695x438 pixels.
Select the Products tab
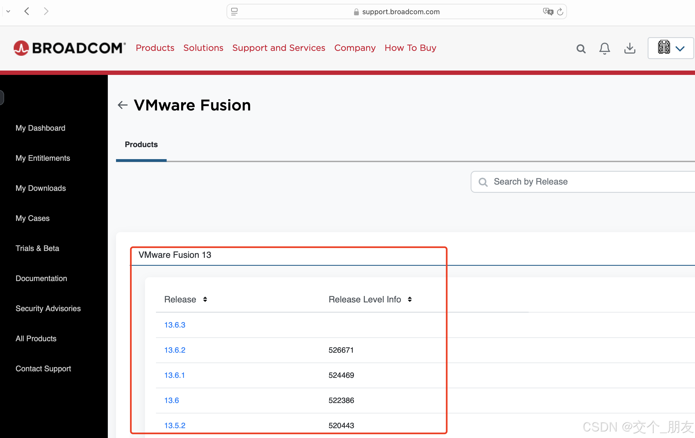coord(141,144)
